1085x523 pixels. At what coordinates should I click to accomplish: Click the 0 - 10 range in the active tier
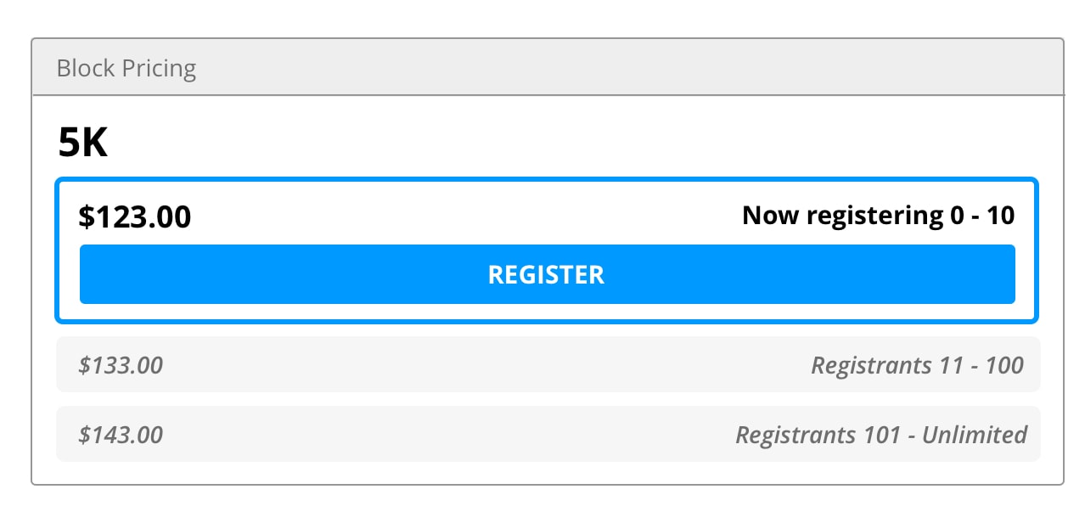[x=982, y=216]
